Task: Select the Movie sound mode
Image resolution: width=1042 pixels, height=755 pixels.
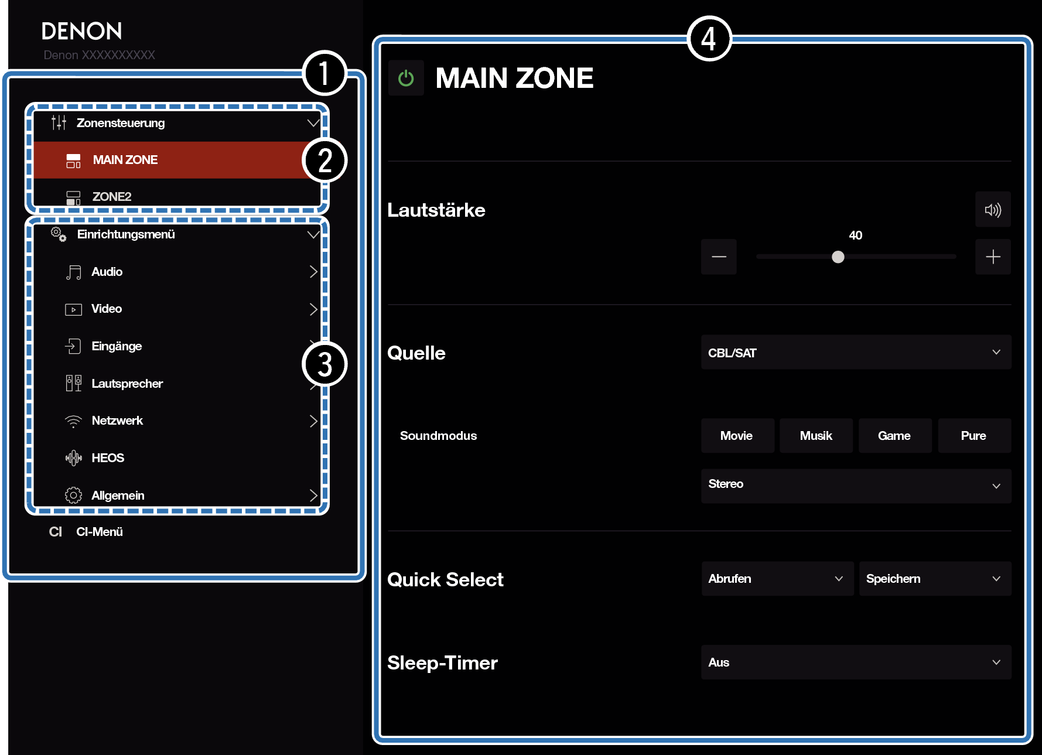Action: 737,436
